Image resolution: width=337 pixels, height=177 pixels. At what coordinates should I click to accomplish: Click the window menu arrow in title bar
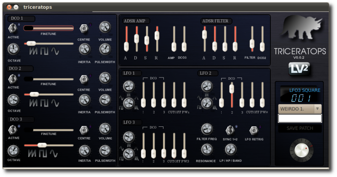(x=16, y=7)
